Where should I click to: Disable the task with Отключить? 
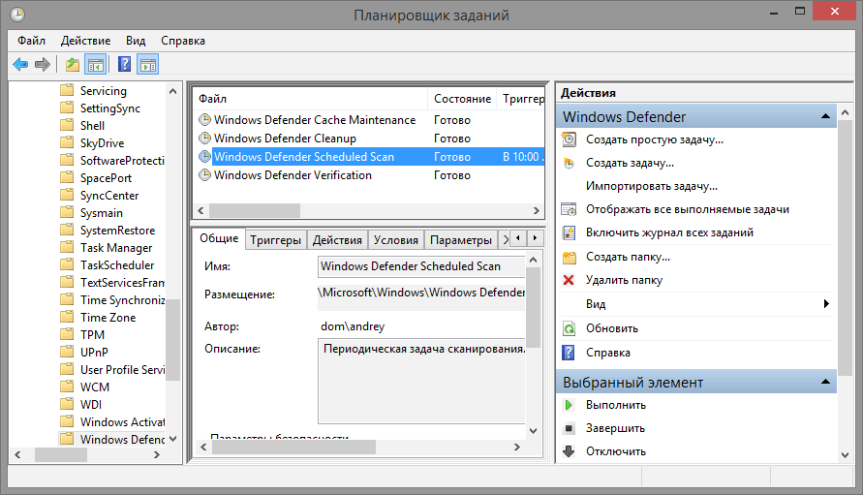pyautogui.click(x=615, y=451)
